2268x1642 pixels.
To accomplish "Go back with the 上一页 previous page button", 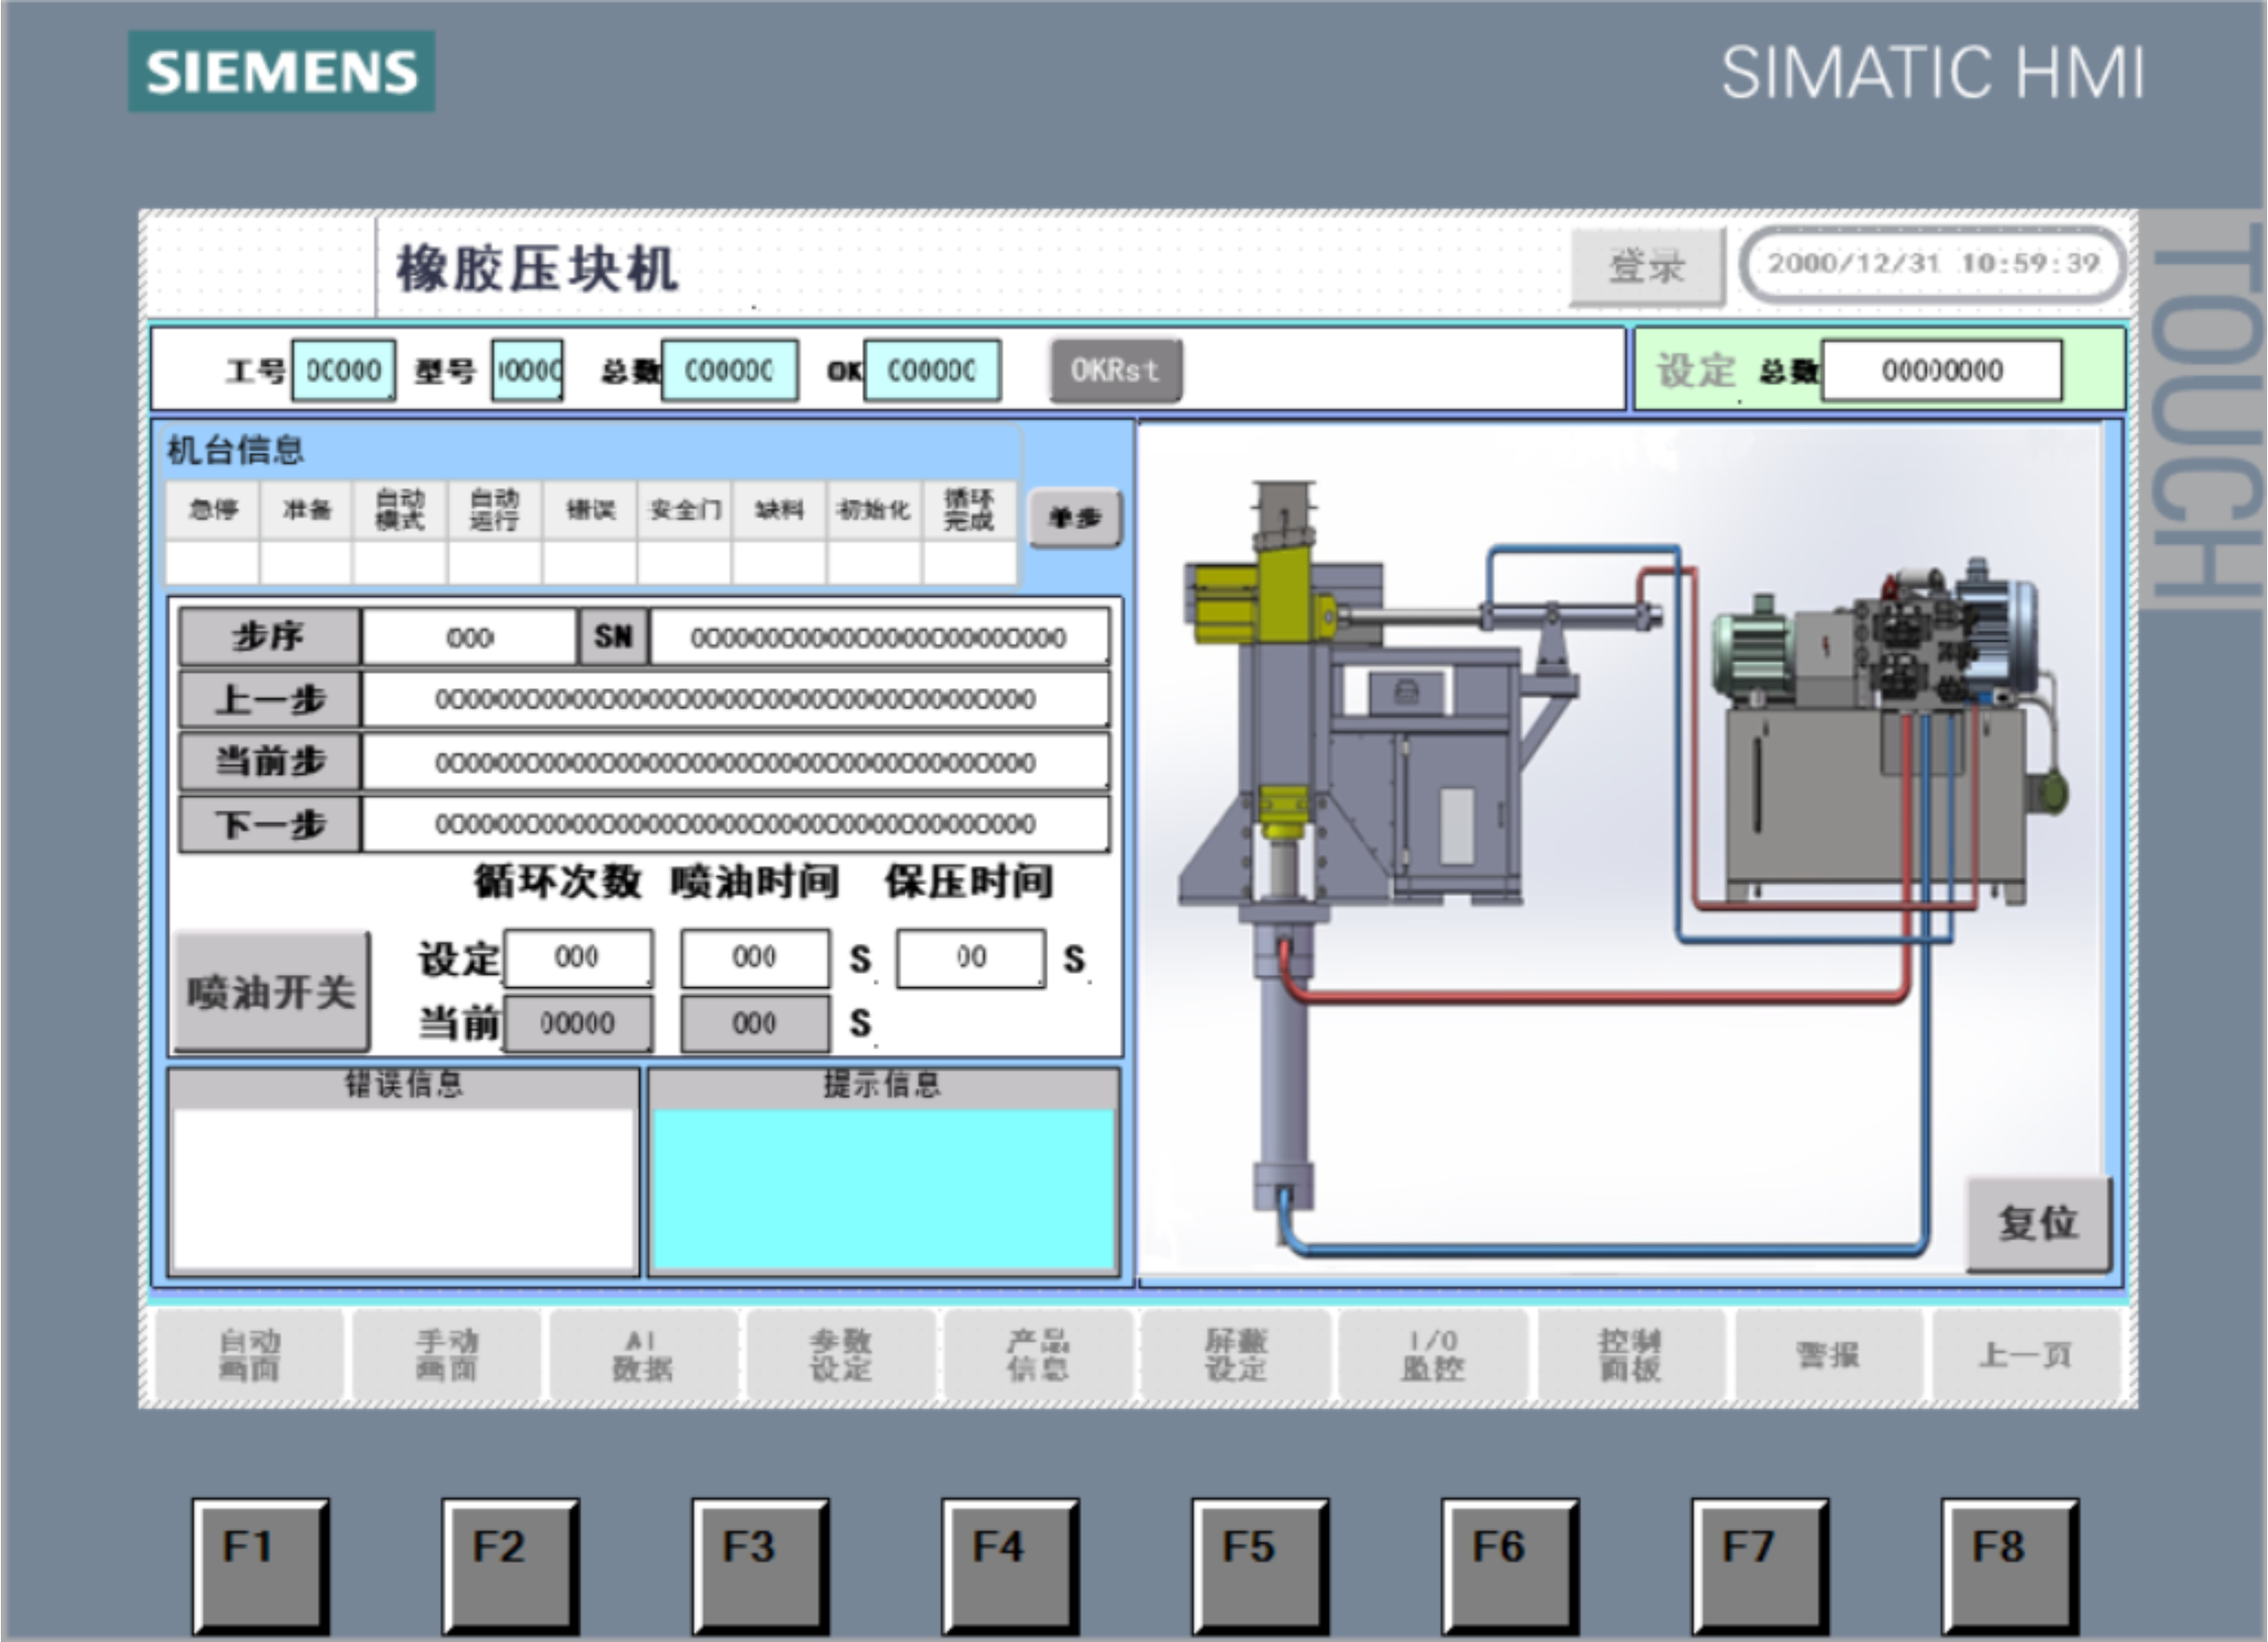I will (x=2025, y=1355).
